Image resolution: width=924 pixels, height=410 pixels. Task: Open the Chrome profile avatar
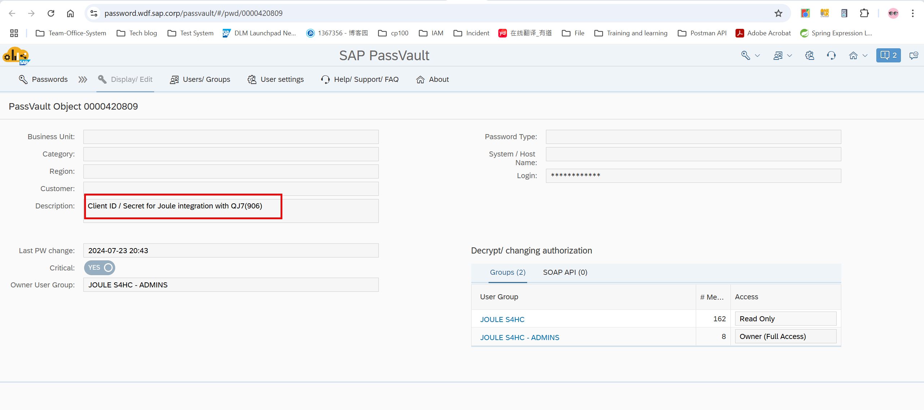pyautogui.click(x=893, y=13)
